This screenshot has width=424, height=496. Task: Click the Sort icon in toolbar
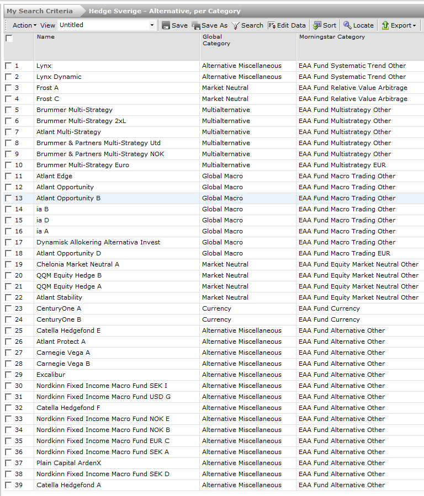pos(317,25)
